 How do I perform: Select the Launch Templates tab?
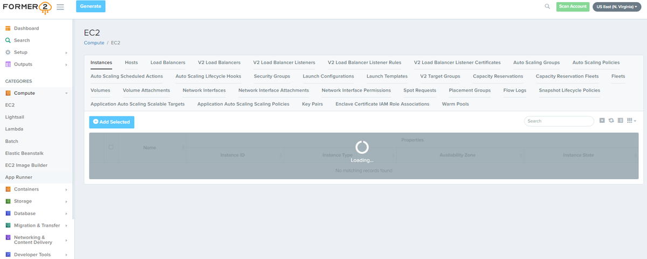pyautogui.click(x=387, y=76)
